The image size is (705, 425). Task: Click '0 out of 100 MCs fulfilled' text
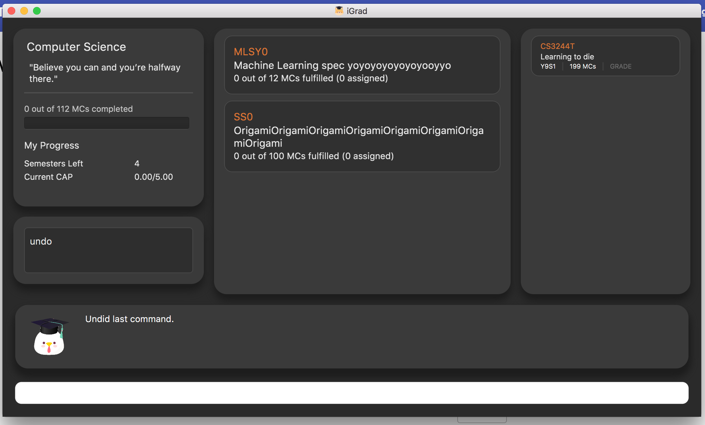click(314, 156)
